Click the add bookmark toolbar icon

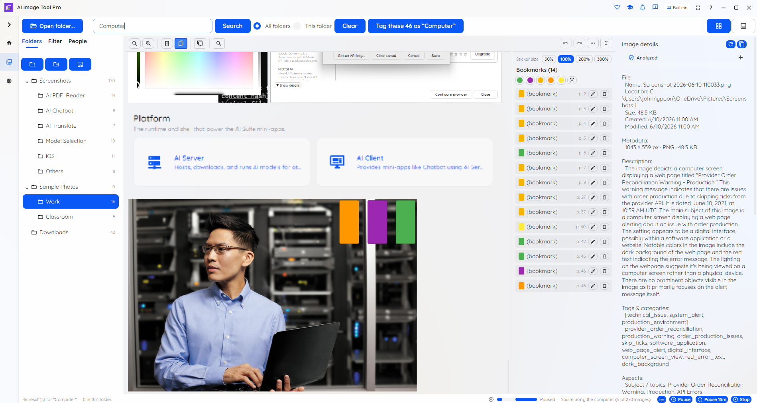(x=167, y=43)
